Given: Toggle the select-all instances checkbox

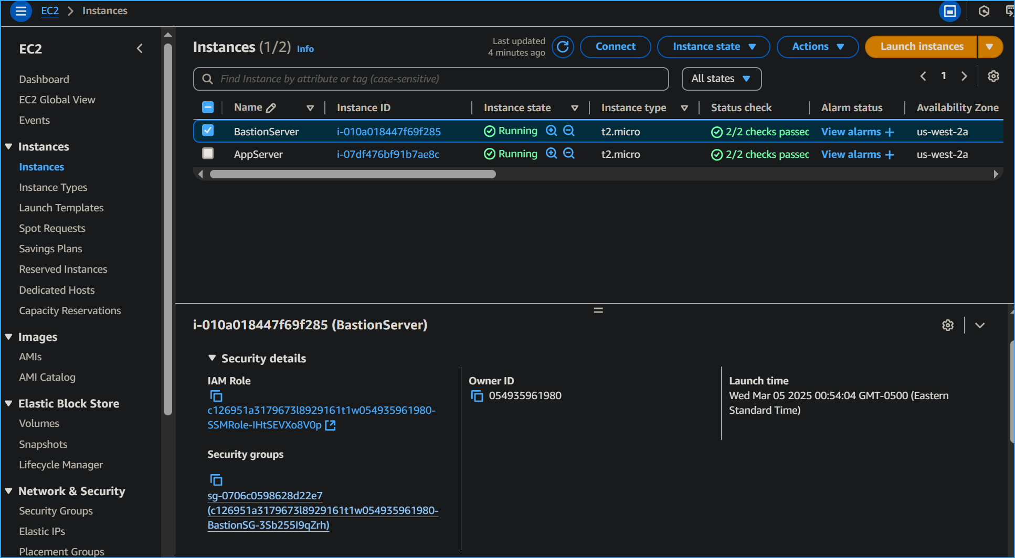Looking at the screenshot, I should [208, 107].
